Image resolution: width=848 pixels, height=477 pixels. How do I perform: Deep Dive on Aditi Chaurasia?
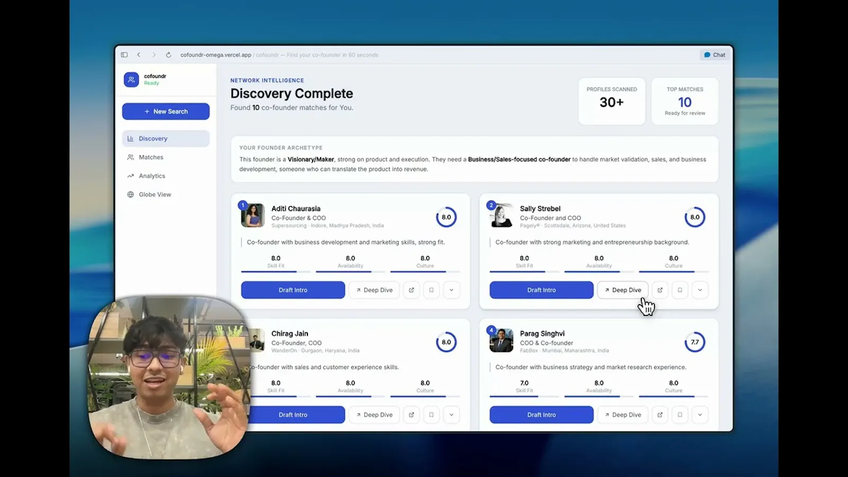pyautogui.click(x=374, y=290)
